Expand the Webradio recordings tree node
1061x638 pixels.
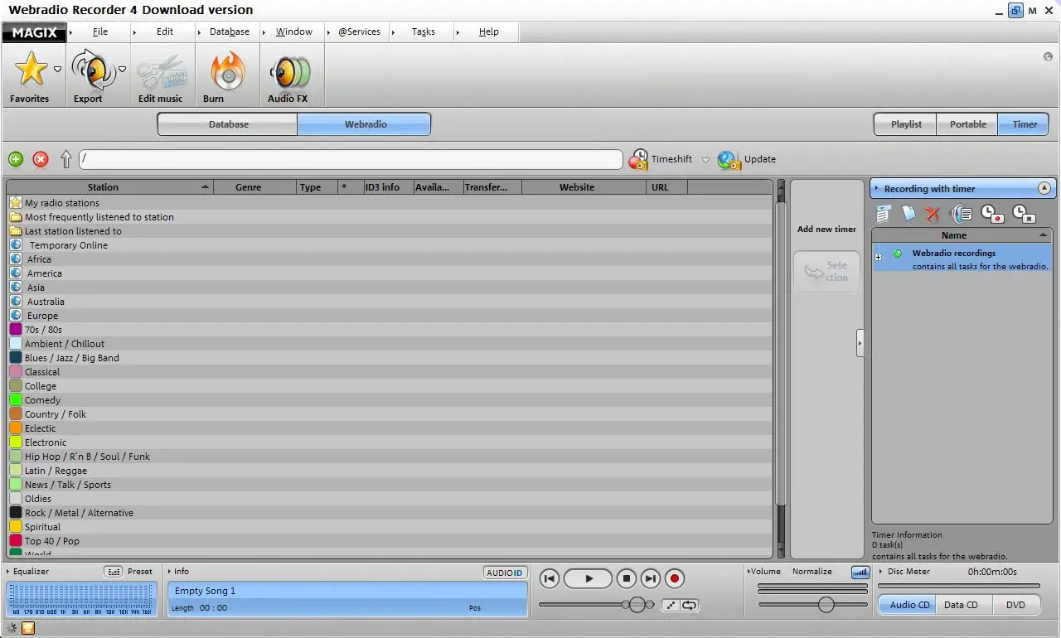879,258
